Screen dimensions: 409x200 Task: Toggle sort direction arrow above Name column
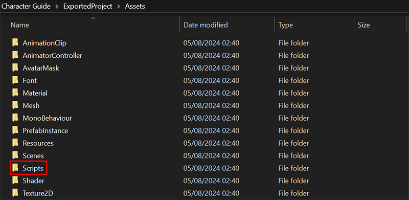tap(93, 18)
